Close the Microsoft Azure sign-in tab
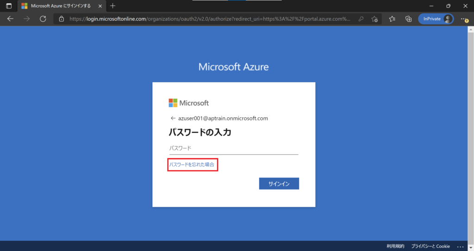 click(x=100, y=6)
